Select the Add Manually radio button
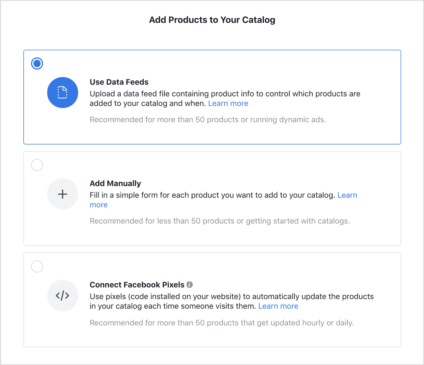This screenshot has width=424, height=365. coord(37,165)
